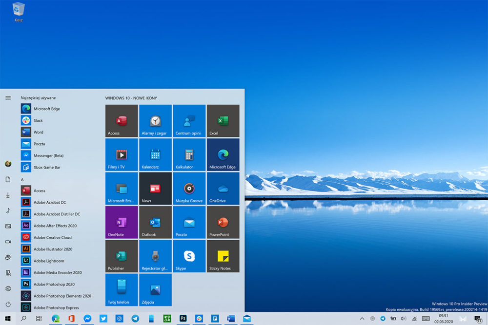The height and width of the screenshot is (325, 488).
Task: Launch the OneNote tile
Action: [122, 223]
